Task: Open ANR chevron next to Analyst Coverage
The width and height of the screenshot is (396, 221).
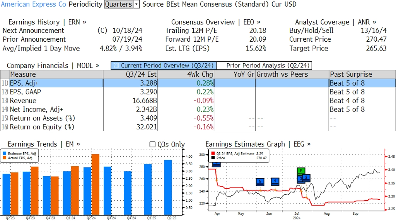Action: click(x=374, y=22)
